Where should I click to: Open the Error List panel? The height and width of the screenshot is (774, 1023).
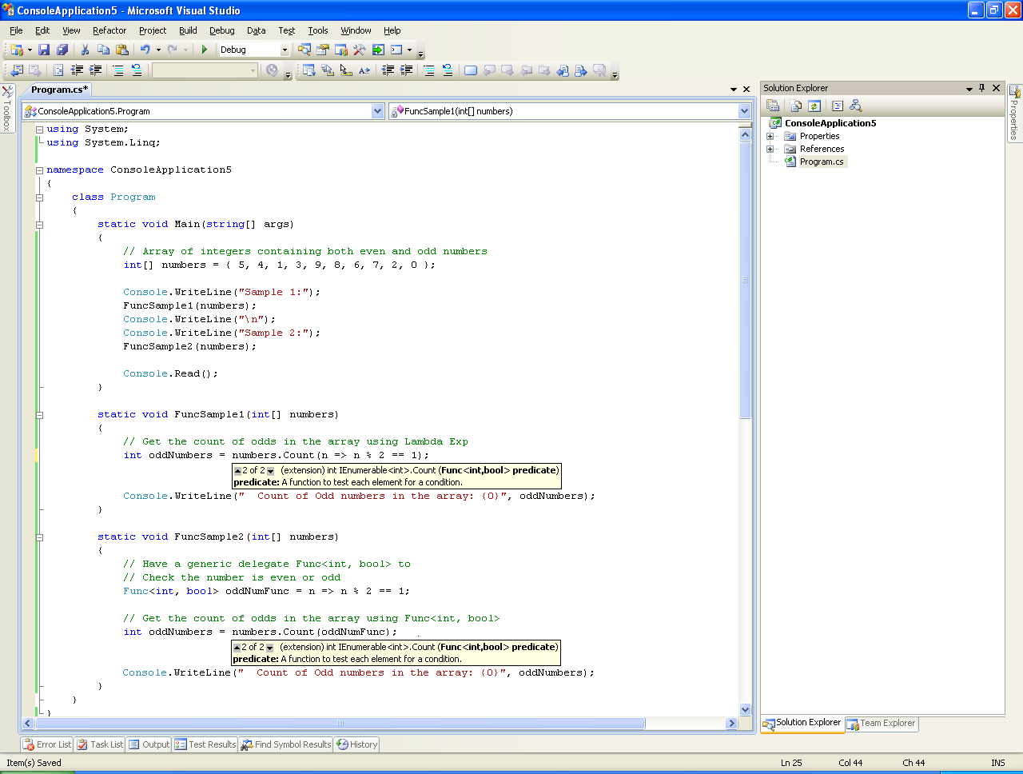pyautogui.click(x=47, y=744)
